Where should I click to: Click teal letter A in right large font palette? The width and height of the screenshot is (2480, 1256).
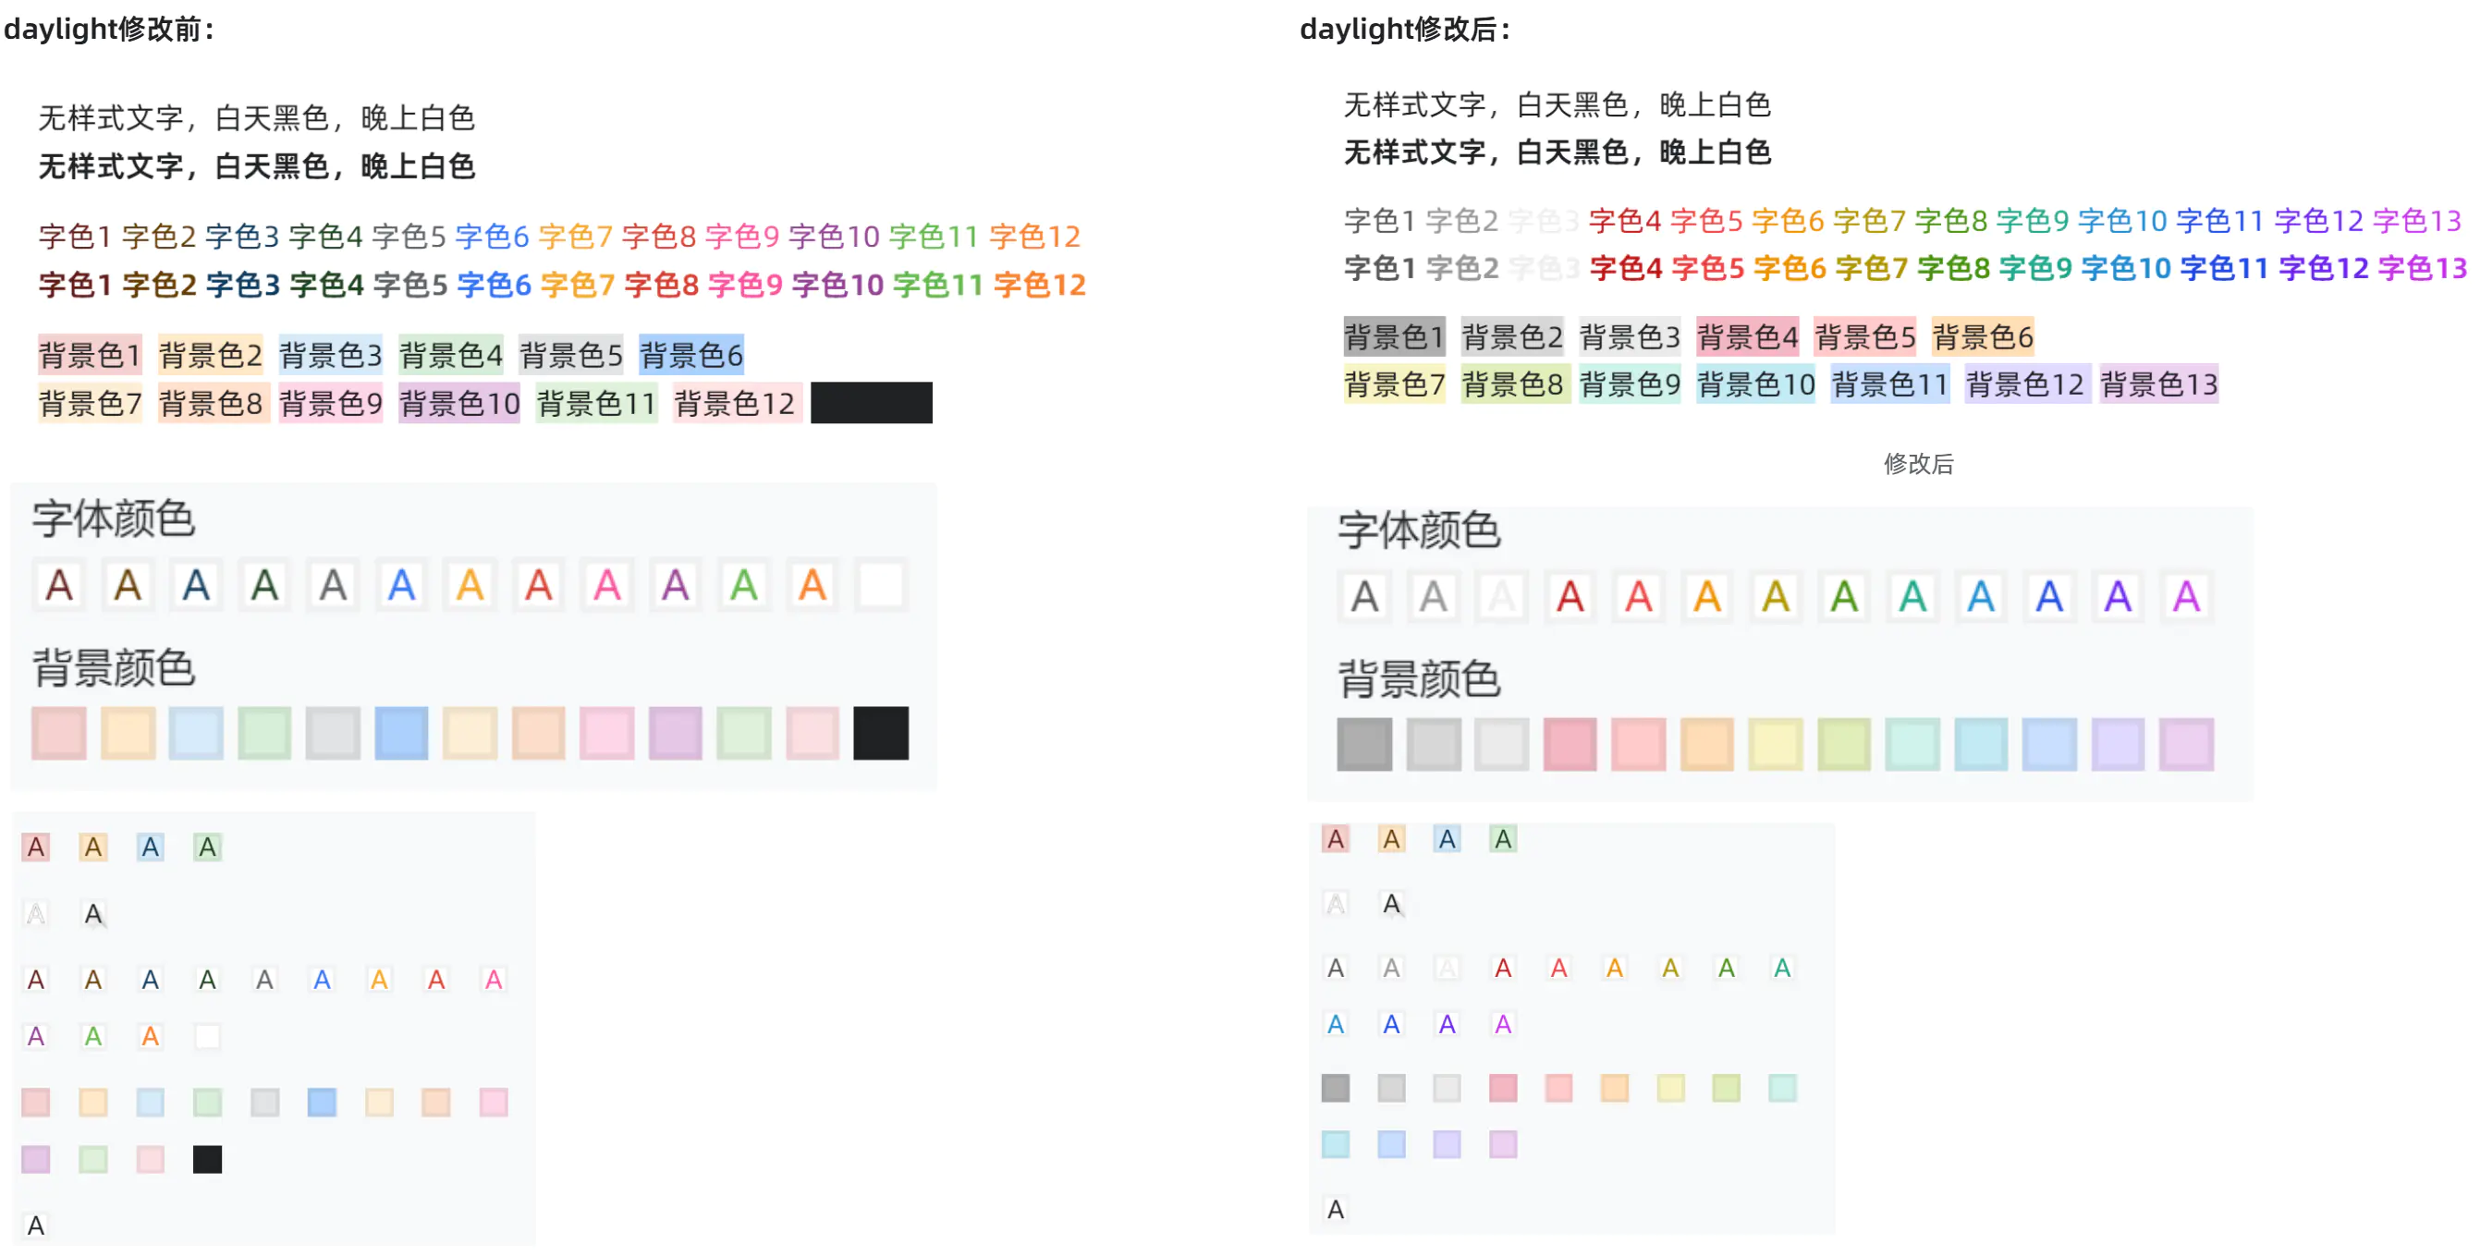[1912, 596]
